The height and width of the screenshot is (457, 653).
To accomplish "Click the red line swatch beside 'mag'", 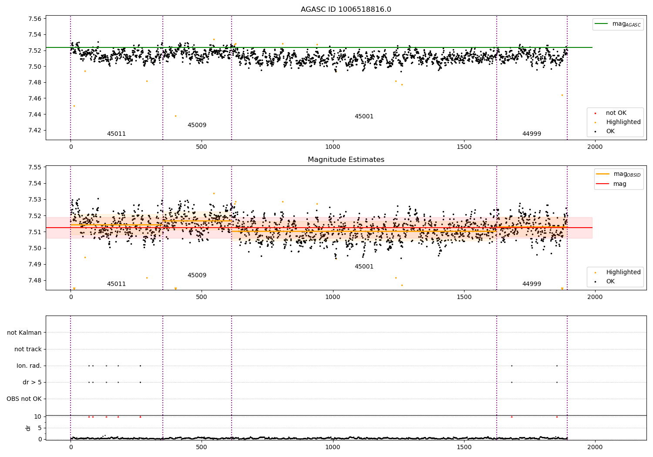I will 603,184.
